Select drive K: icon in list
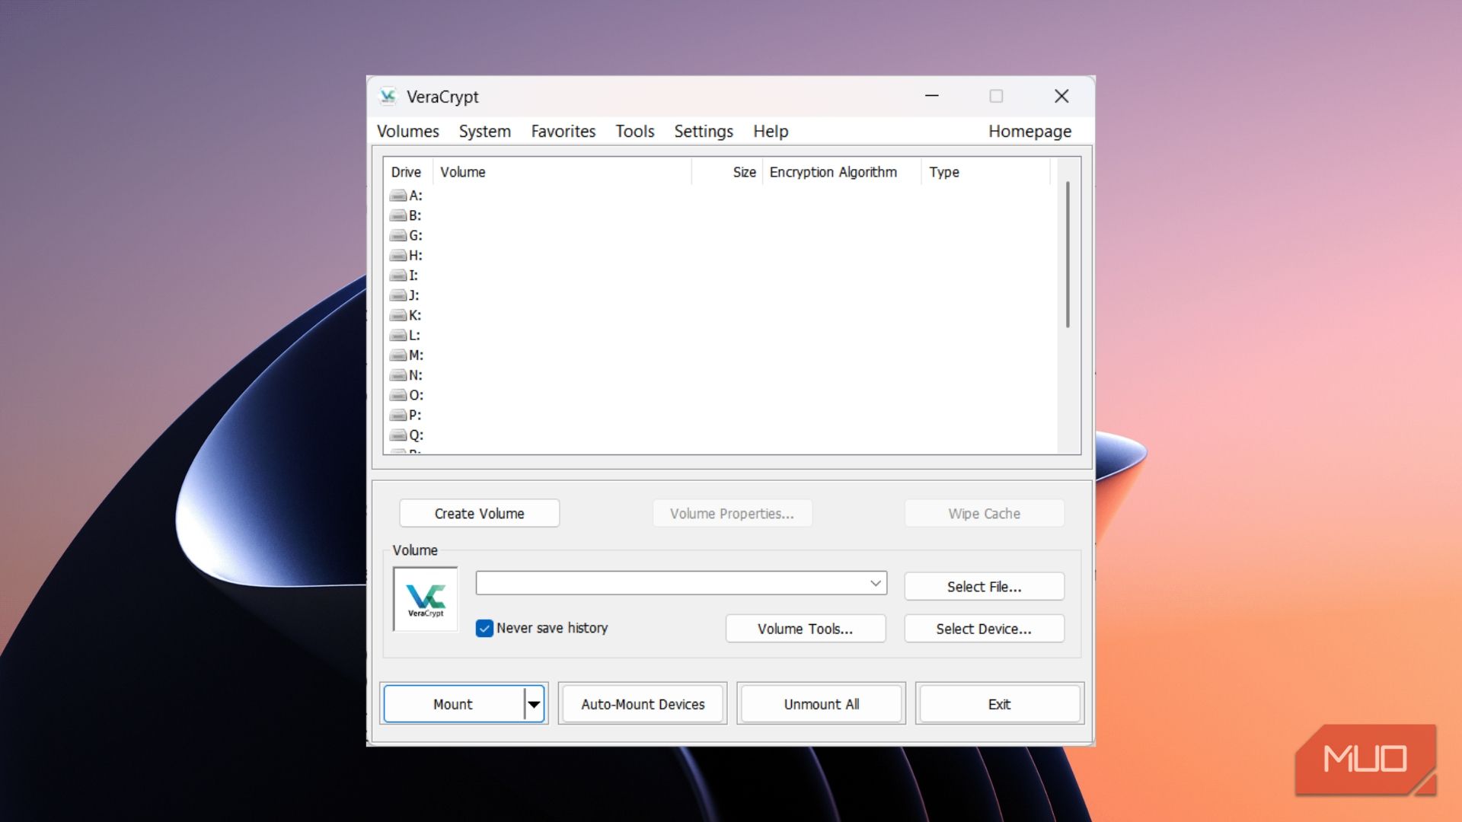Screen dimensions: 1462x822 [x=398, y=315]
